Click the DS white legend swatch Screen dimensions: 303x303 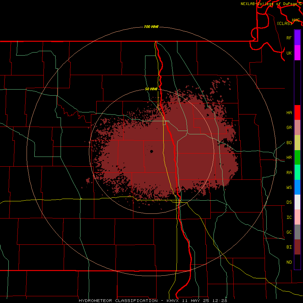297,202
